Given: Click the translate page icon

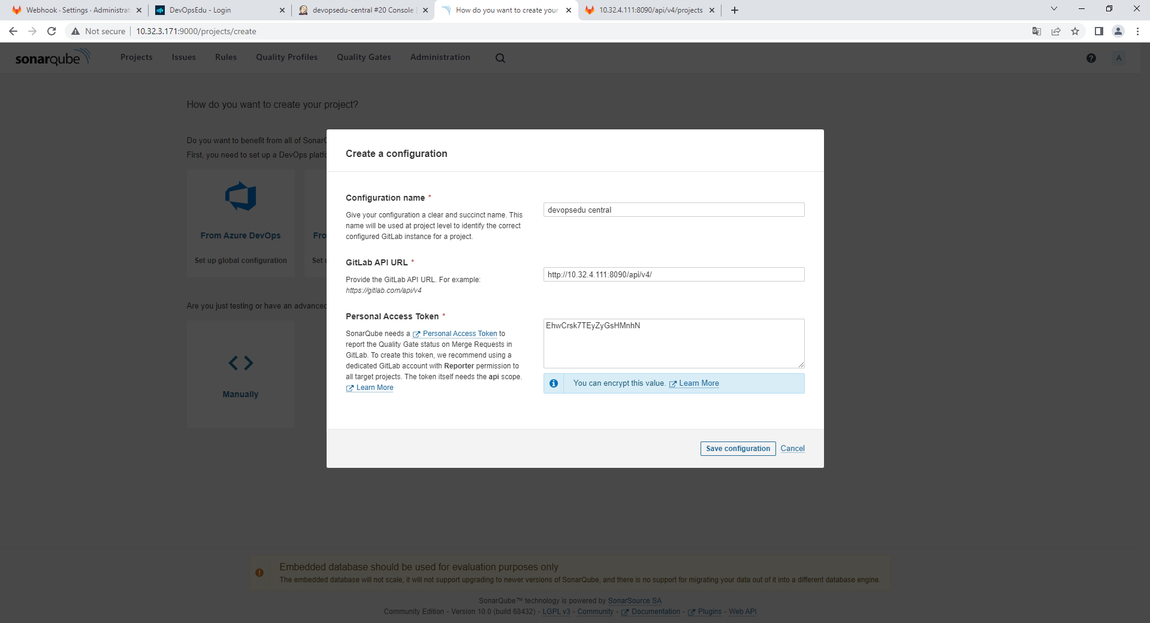Looking at the screenshot, I should [x=1037, y=31].
